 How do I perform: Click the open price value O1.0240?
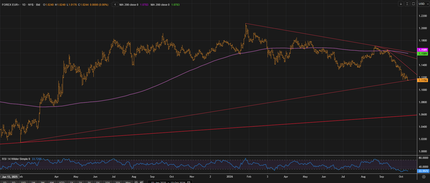(x=48, y=5)
